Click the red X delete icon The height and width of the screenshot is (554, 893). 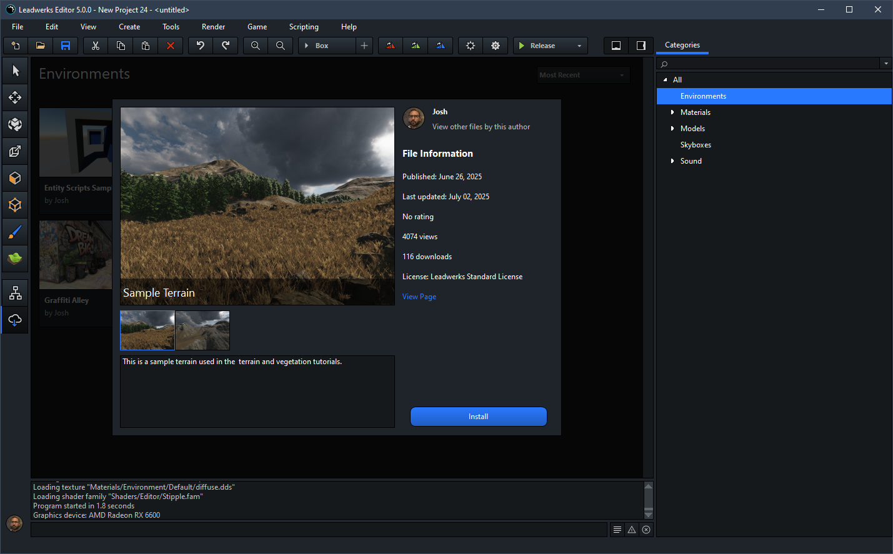171,46
